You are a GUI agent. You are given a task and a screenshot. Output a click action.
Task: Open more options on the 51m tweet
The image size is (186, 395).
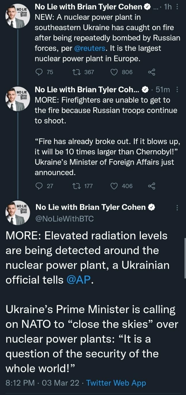pos(177,90)
